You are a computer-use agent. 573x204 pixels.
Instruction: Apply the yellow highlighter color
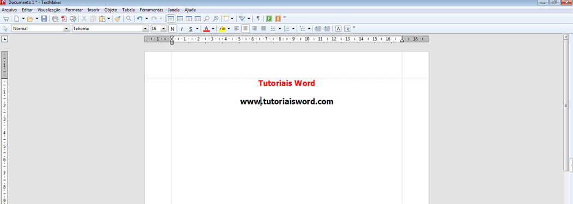point(222,28)
